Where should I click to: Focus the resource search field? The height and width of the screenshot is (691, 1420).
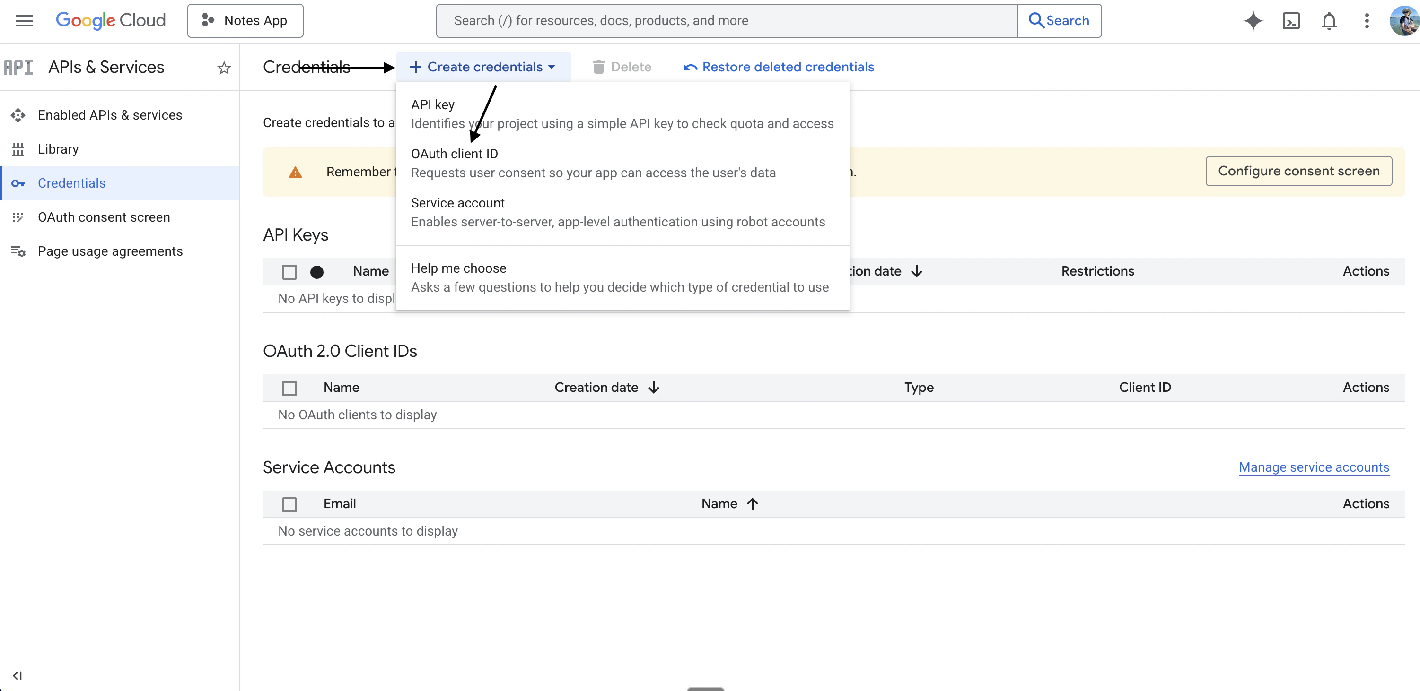tap(727, 20)
